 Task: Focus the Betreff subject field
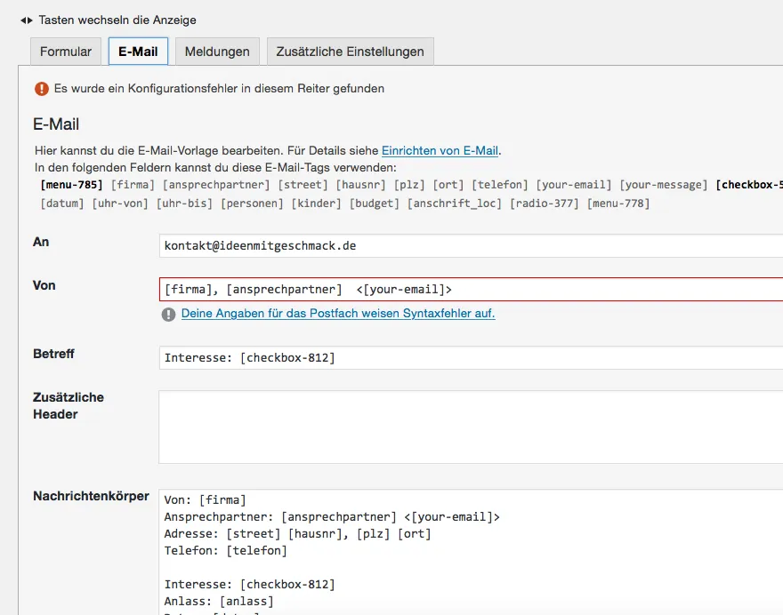point(471,357)
